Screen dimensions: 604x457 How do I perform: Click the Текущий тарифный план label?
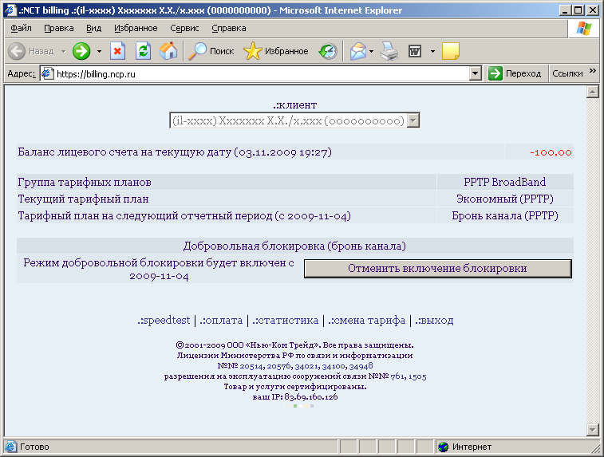tap(83, 199)
